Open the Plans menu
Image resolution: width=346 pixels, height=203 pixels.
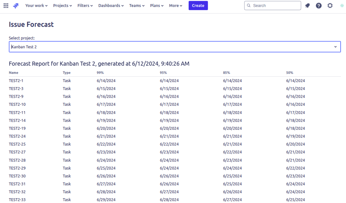pyautogui.click(x=157, y=5)
